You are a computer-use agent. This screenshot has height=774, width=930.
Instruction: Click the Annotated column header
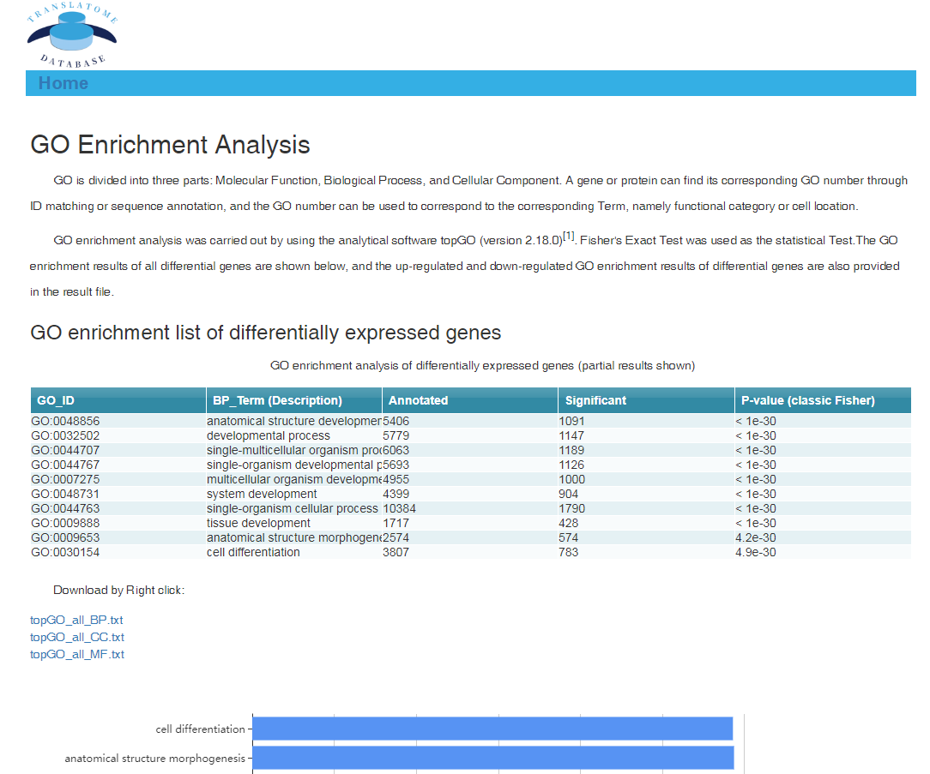[470, 400]
